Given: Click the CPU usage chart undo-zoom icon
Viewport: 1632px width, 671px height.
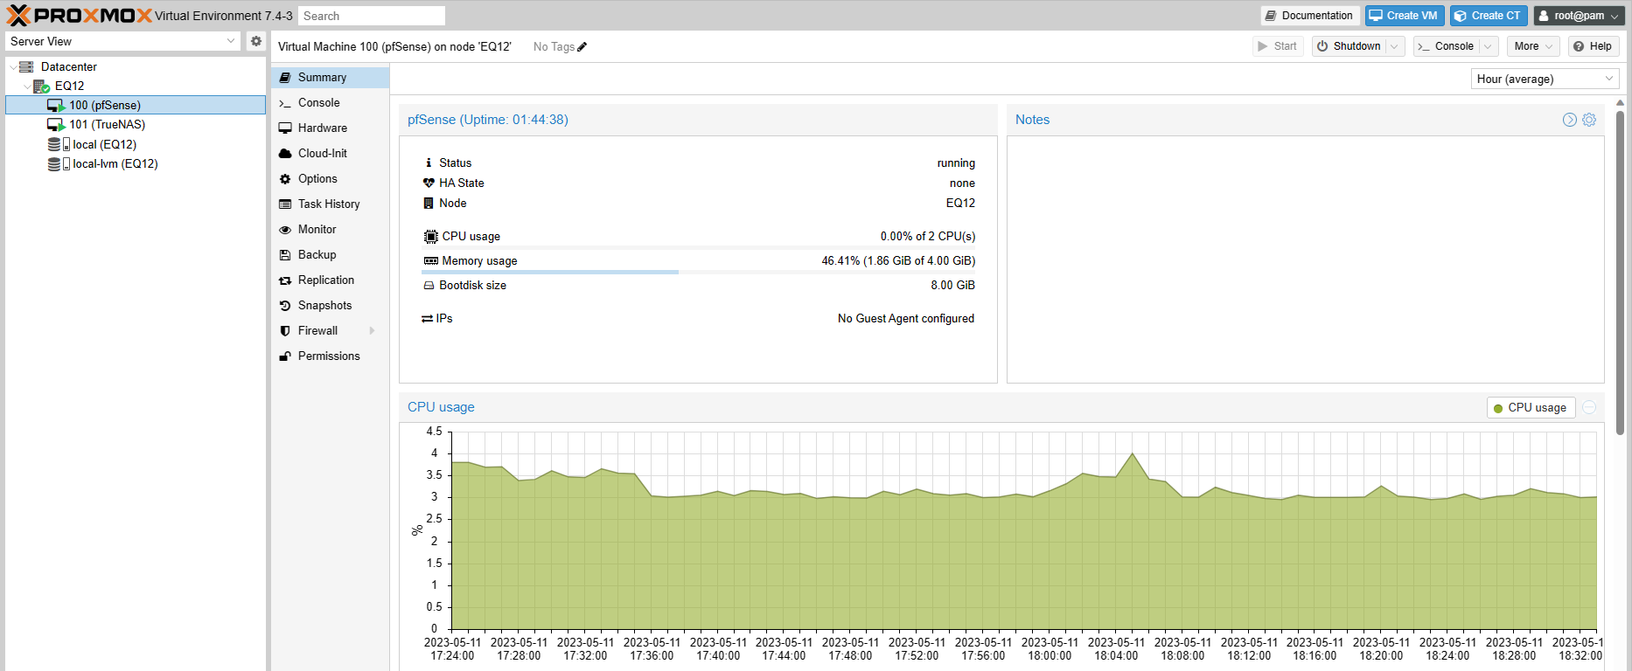Looking at the screenshot, I should 1589,407.
